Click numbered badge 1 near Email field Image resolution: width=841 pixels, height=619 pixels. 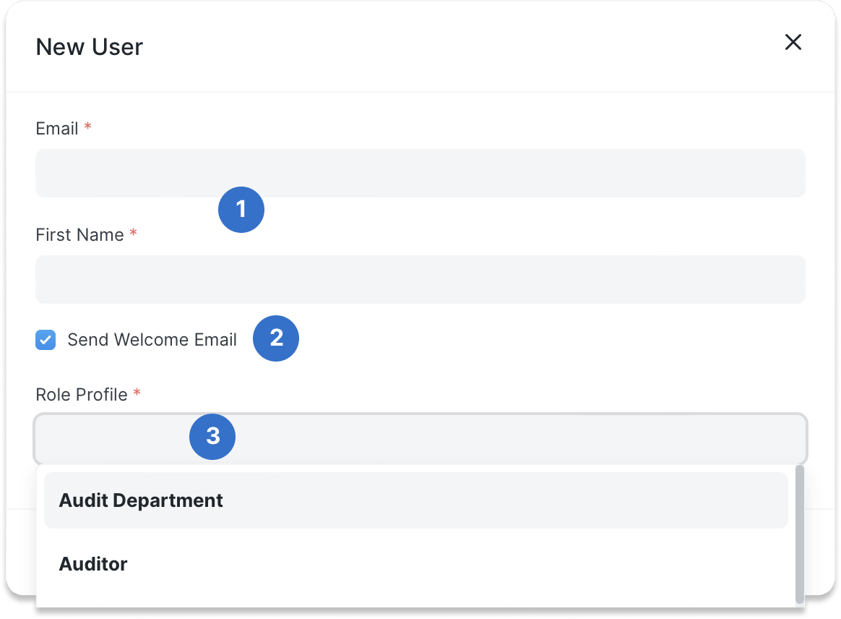[x=241, y=210]
